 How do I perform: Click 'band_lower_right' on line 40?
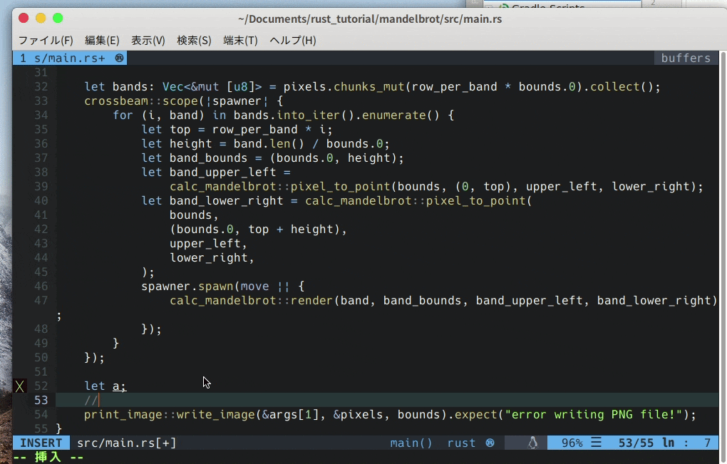click(x=226, y=201)
